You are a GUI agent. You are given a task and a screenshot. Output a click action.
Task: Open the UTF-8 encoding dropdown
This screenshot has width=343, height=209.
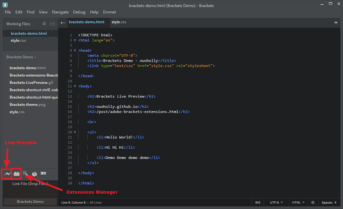(276, 202)
